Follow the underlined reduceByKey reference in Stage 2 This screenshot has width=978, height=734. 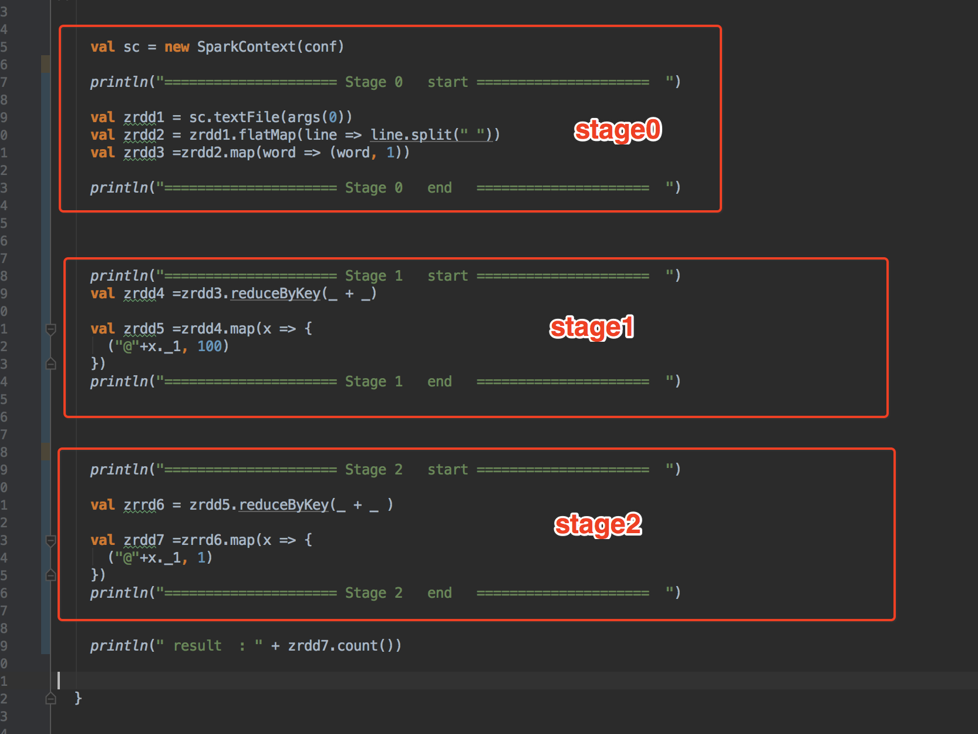point(284,504)
